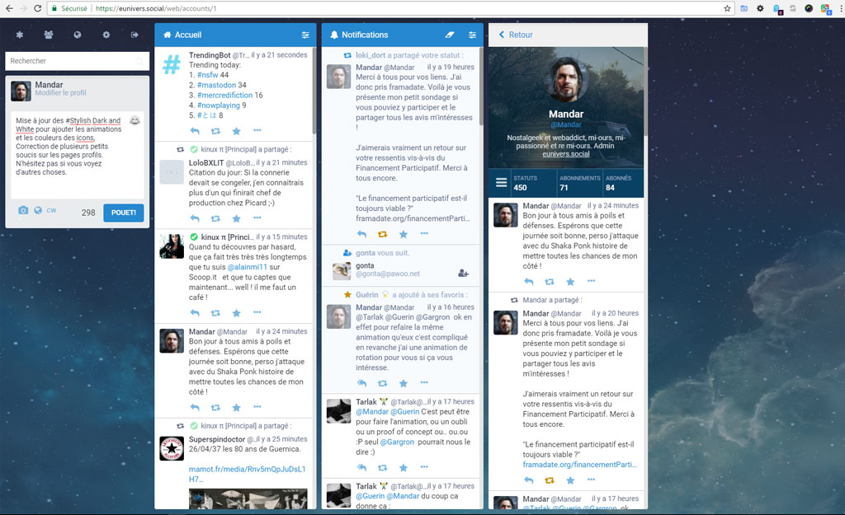Open the local timeline users icon
The height and width of the screenshot is (515, 845).
tap(48, 35)
